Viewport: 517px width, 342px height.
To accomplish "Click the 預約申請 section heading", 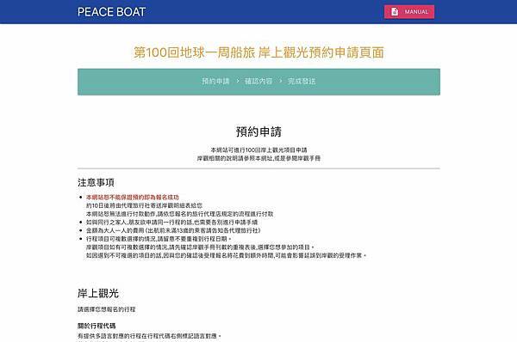I will coord(258,131).
